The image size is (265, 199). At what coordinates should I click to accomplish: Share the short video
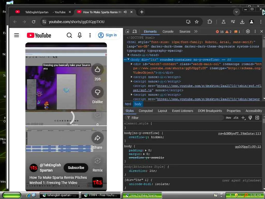[x=98, y=138]
